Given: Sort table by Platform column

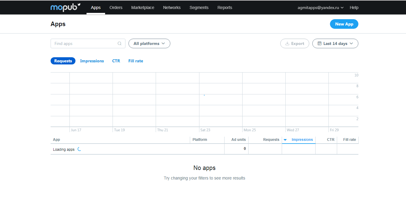Looking at the screenshot, I should [x=200, y=140].
